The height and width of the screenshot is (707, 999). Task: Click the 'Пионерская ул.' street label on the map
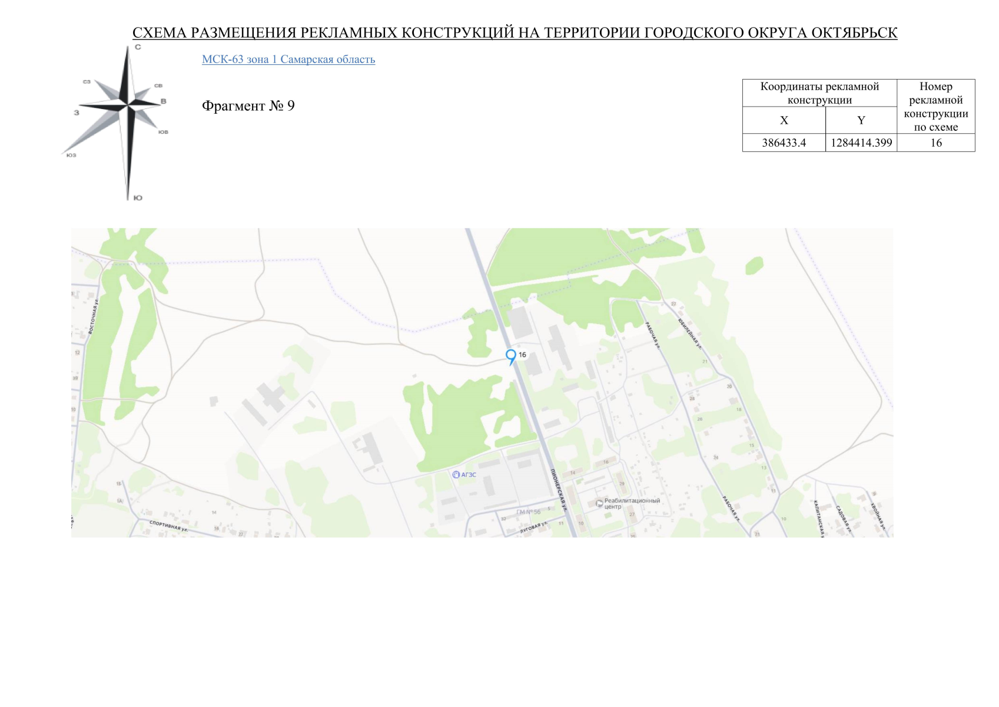pos(559,490)
